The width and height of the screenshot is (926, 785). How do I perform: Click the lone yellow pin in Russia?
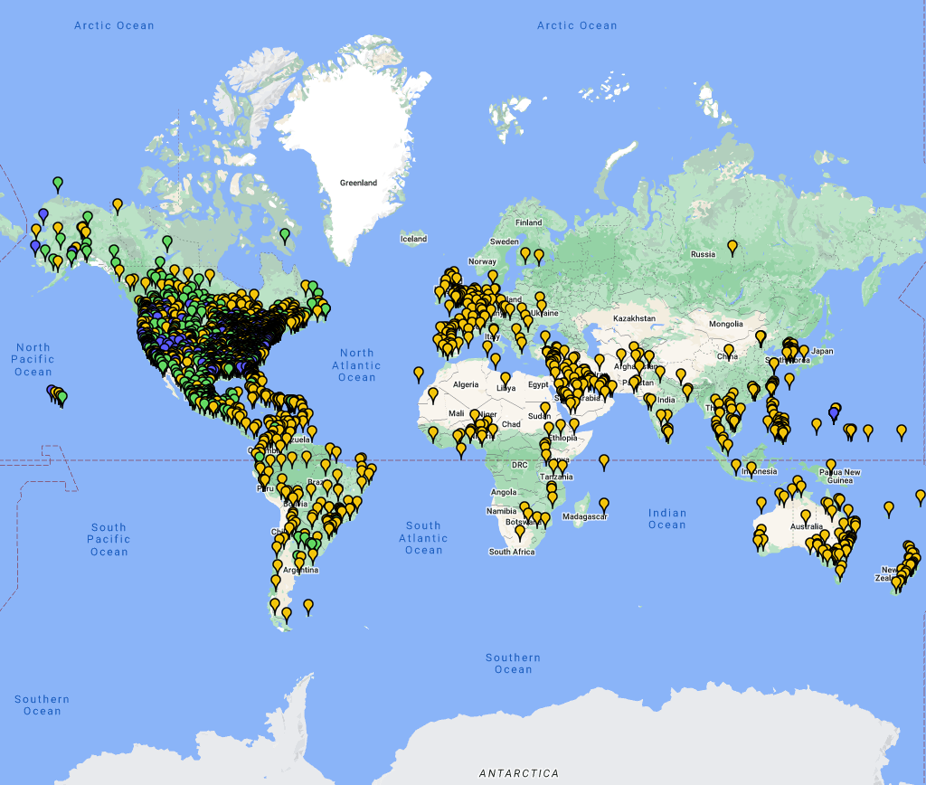point(732,246)
